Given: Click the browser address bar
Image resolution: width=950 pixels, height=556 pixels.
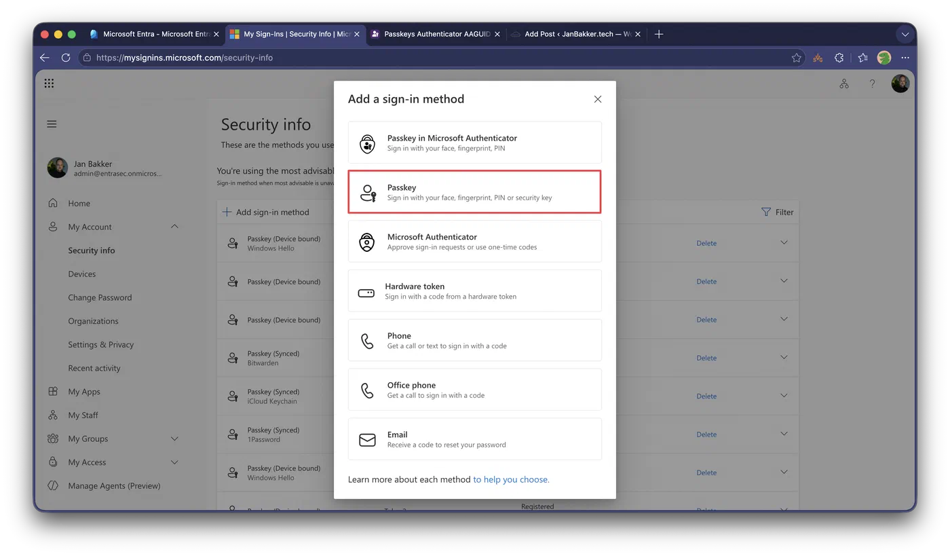Looking at the screenshot, I should point(441,58).
